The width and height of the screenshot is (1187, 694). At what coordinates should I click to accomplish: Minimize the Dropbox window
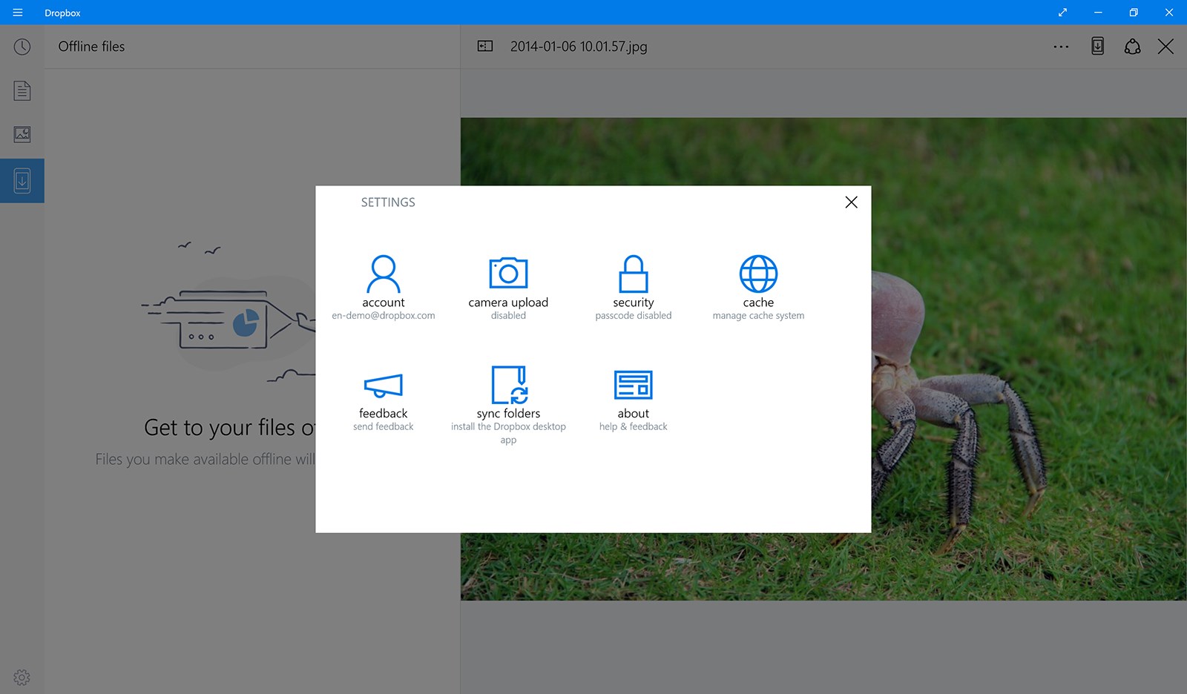[1098, 13]
